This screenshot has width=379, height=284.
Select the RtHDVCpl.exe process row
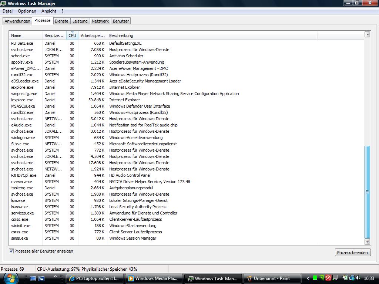163,175
